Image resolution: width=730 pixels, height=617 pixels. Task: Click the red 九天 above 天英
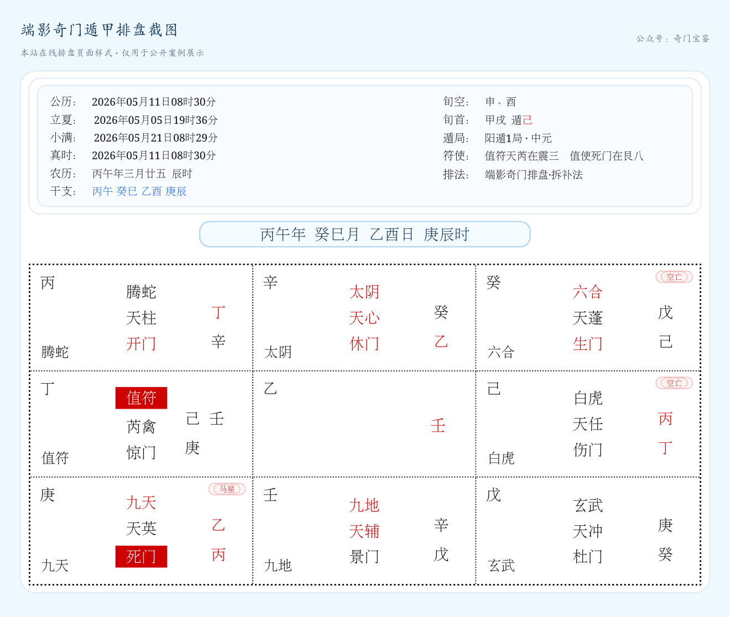point(141,503)
